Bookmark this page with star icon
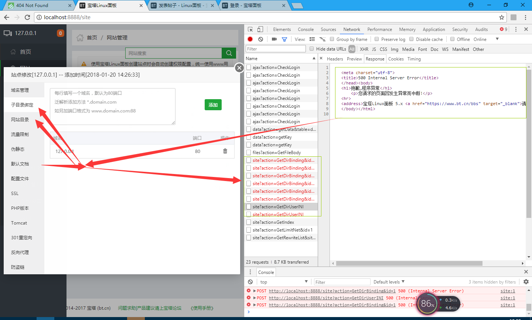532x320 pixels. coord(501,17)
